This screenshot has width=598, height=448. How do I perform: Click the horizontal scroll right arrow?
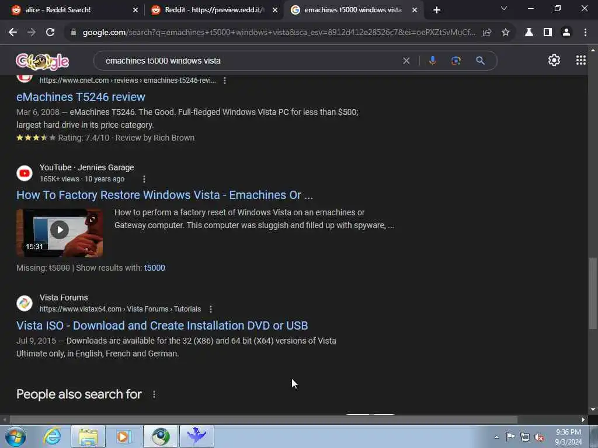tap(583, 419)
